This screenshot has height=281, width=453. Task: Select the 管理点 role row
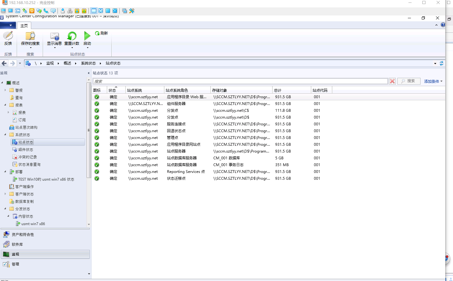pos(268,138)
